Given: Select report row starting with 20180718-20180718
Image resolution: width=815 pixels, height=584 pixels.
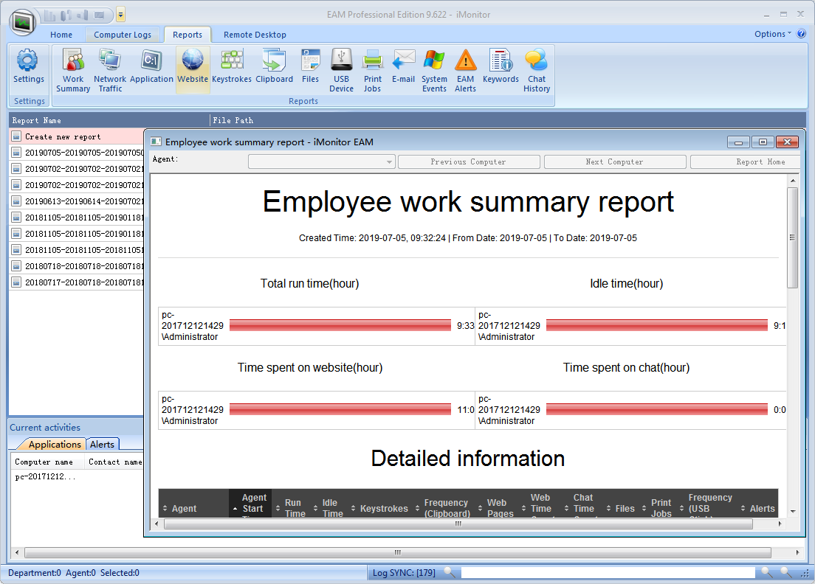Looking at the screenshot, I should pyautogui.click(x=77, y=266).
